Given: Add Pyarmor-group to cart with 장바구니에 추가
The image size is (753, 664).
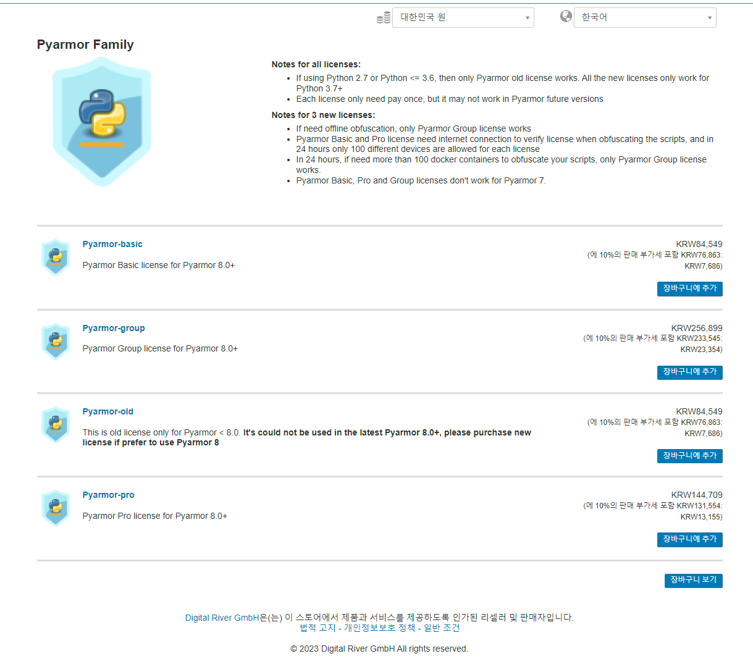Looking at the screenshot, I should pos(689,372).
